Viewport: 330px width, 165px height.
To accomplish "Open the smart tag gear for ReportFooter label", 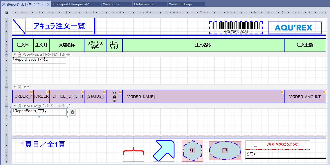I will [72, 112].
